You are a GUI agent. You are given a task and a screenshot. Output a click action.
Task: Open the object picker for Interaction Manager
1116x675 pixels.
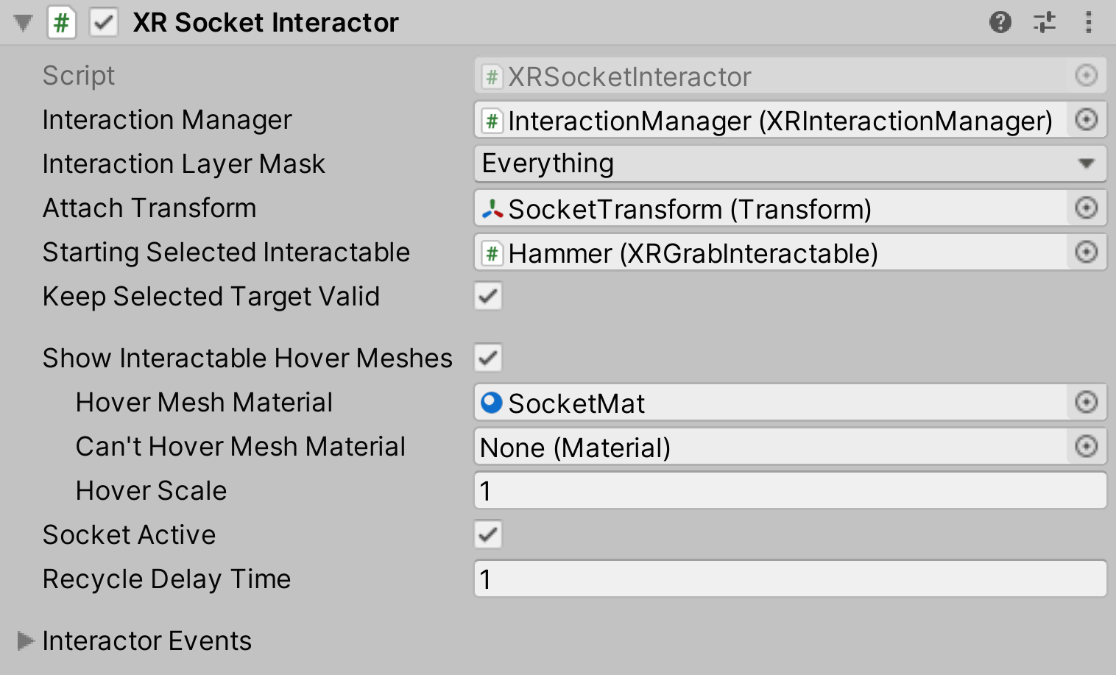[x=1087, y=119]
